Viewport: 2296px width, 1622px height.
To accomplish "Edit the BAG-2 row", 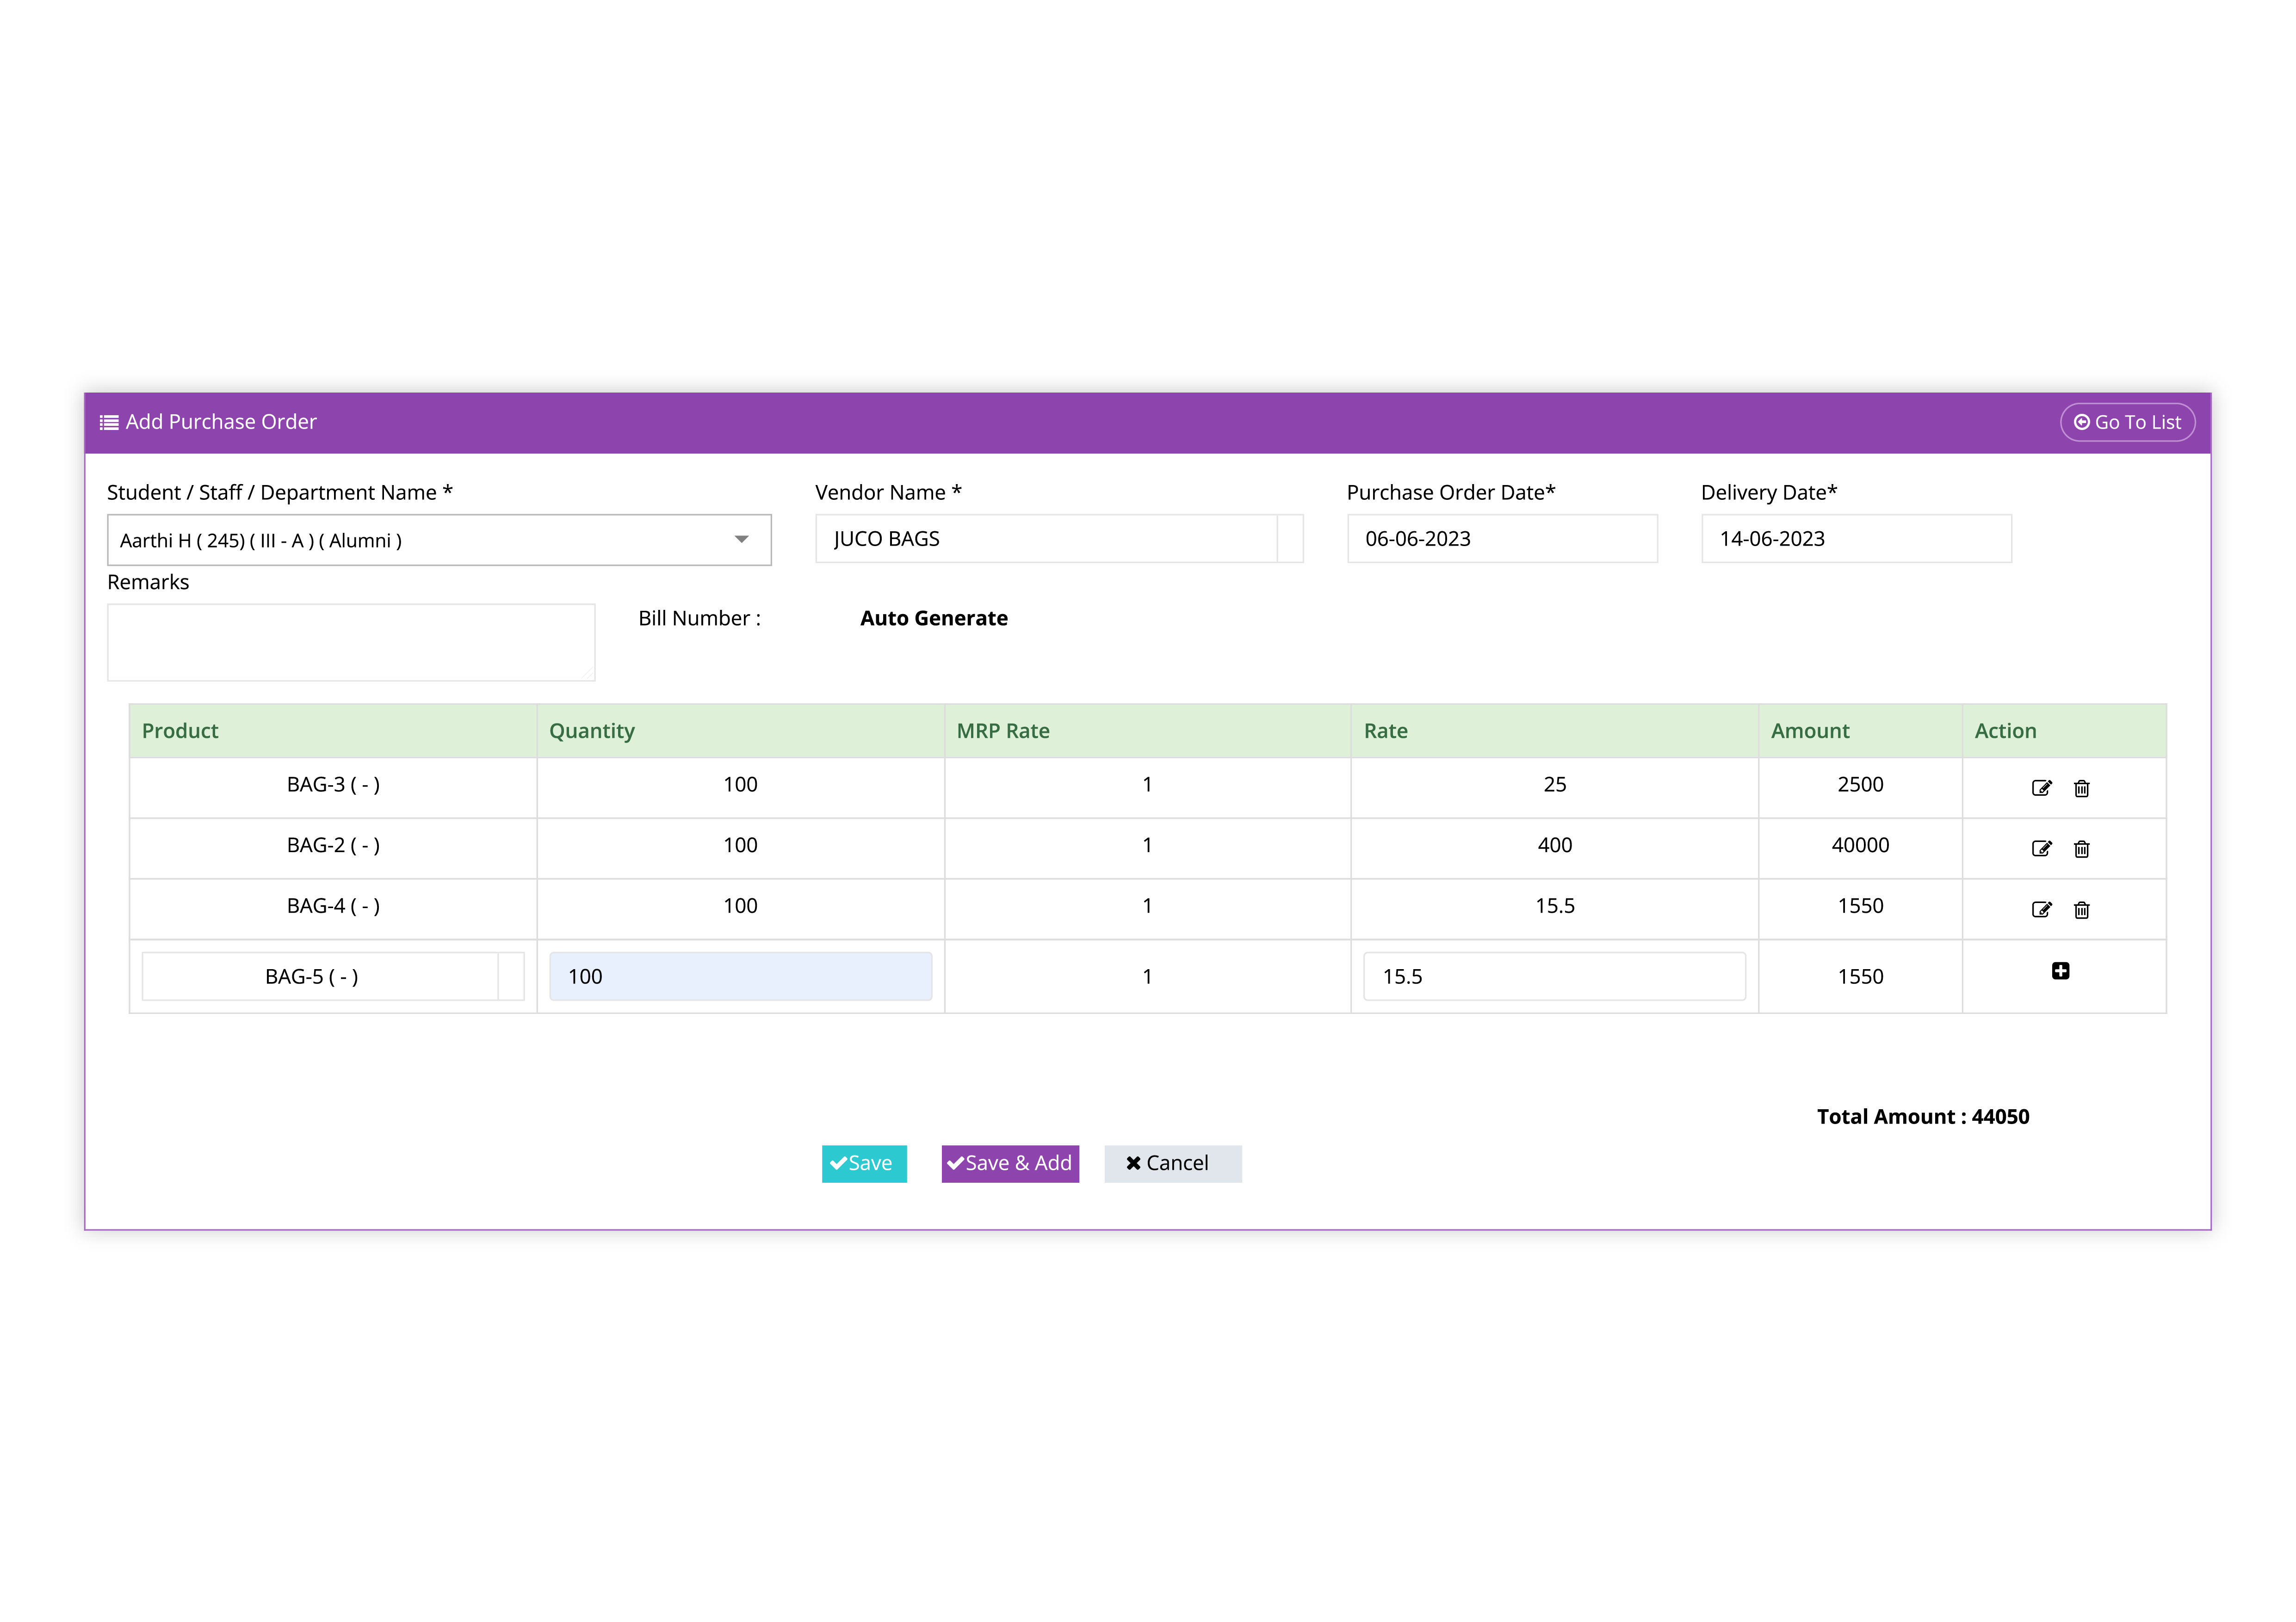I will [x=2041, y=849].
